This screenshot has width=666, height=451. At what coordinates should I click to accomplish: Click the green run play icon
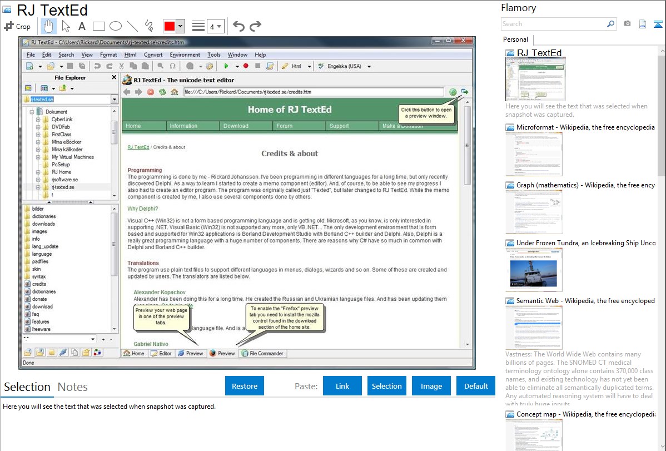tap(226, 66)
